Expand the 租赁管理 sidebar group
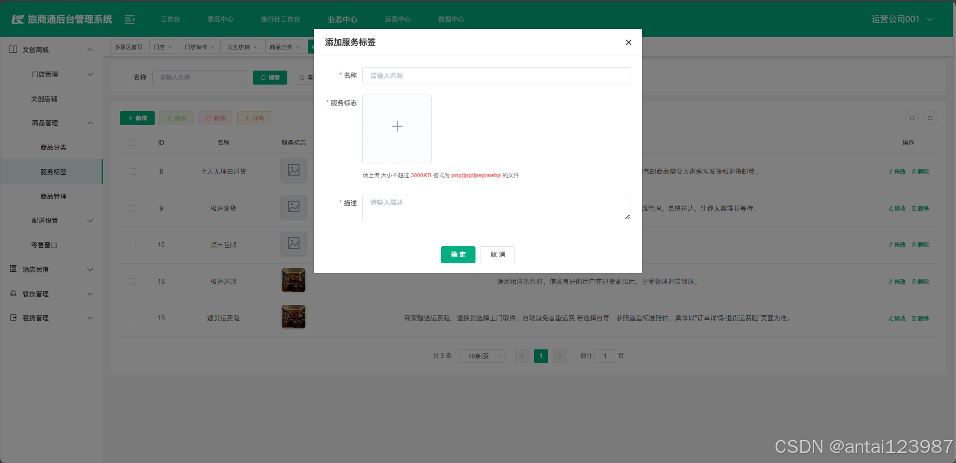The width and height of the screenshot is (956, 463). (52, 318)
